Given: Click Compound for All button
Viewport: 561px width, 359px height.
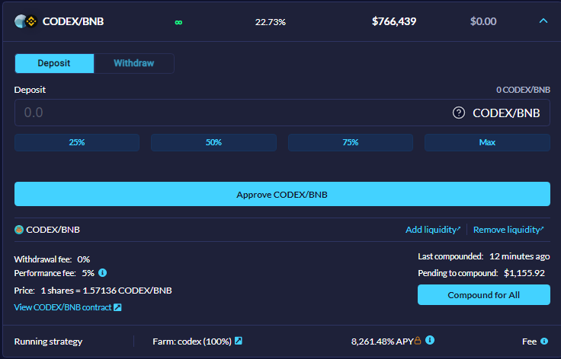Looking at the screenshot, I should [484, 295].
